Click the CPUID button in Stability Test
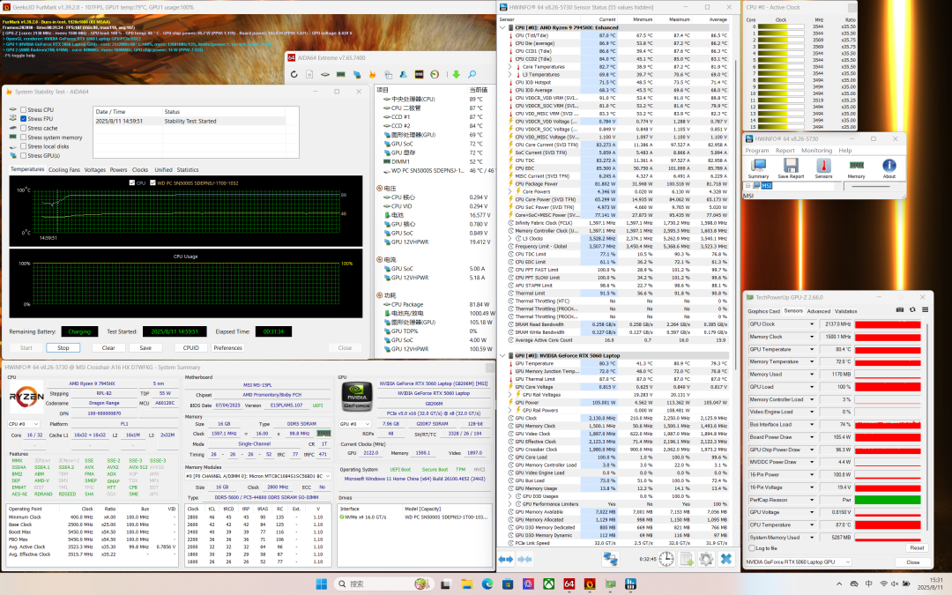 [x=190, y=348]
